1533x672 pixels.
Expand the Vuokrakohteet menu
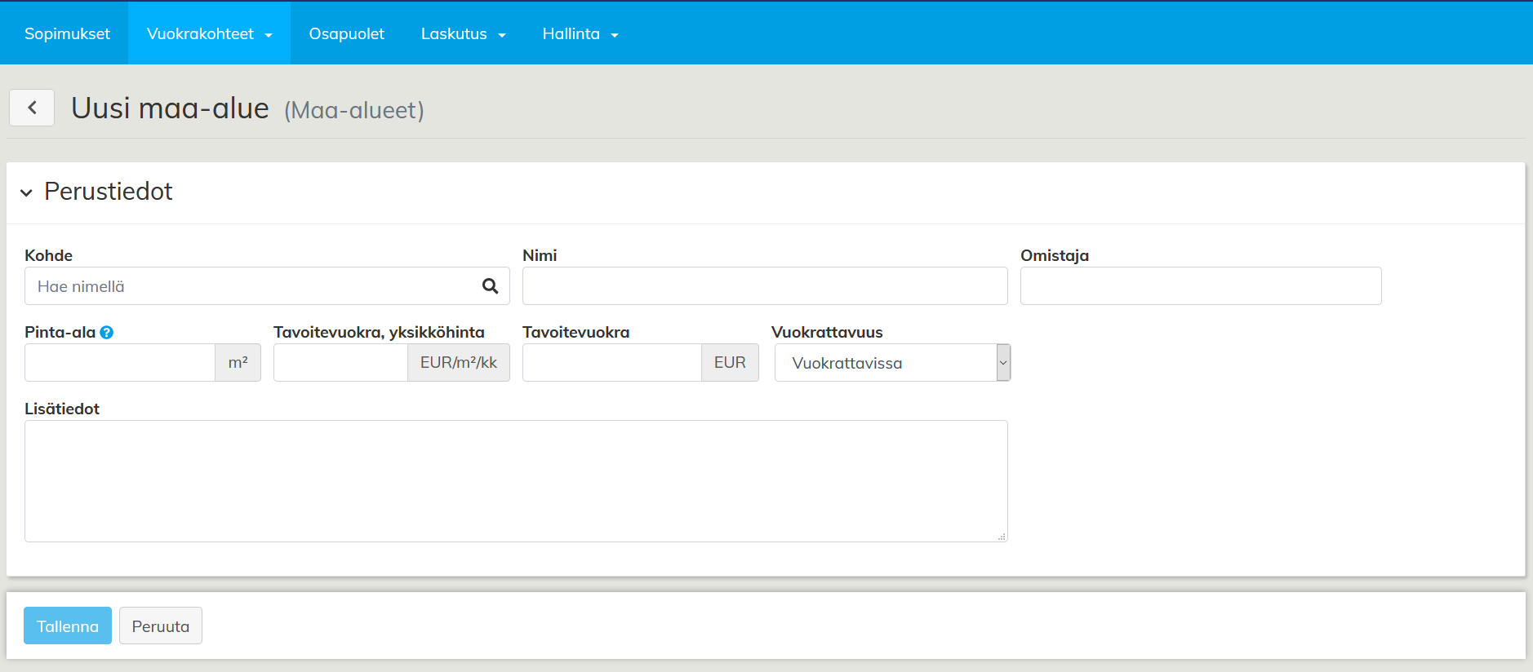coord(209,34)
